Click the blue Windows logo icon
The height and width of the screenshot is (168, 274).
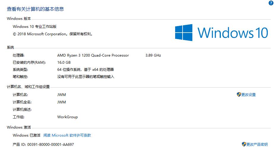pos(183,33)
